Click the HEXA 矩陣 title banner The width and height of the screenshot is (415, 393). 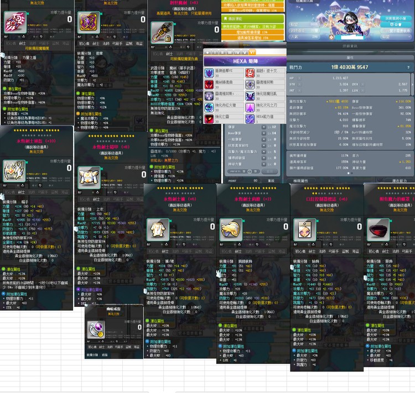coord(245,61)
